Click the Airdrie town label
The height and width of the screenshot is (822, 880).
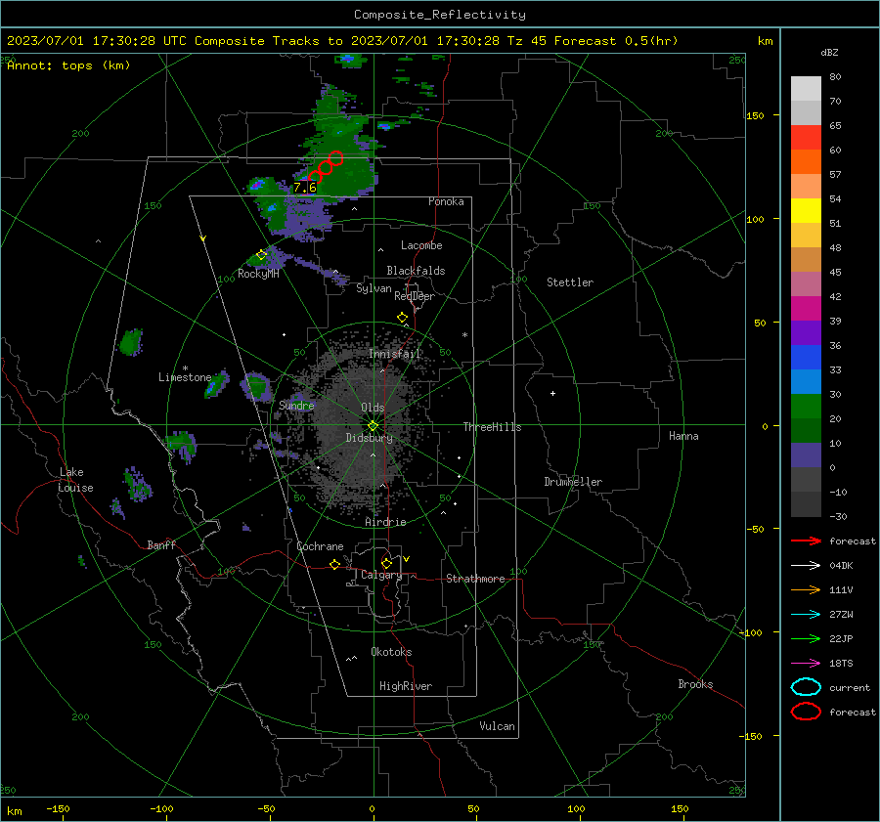click(385, 522)
